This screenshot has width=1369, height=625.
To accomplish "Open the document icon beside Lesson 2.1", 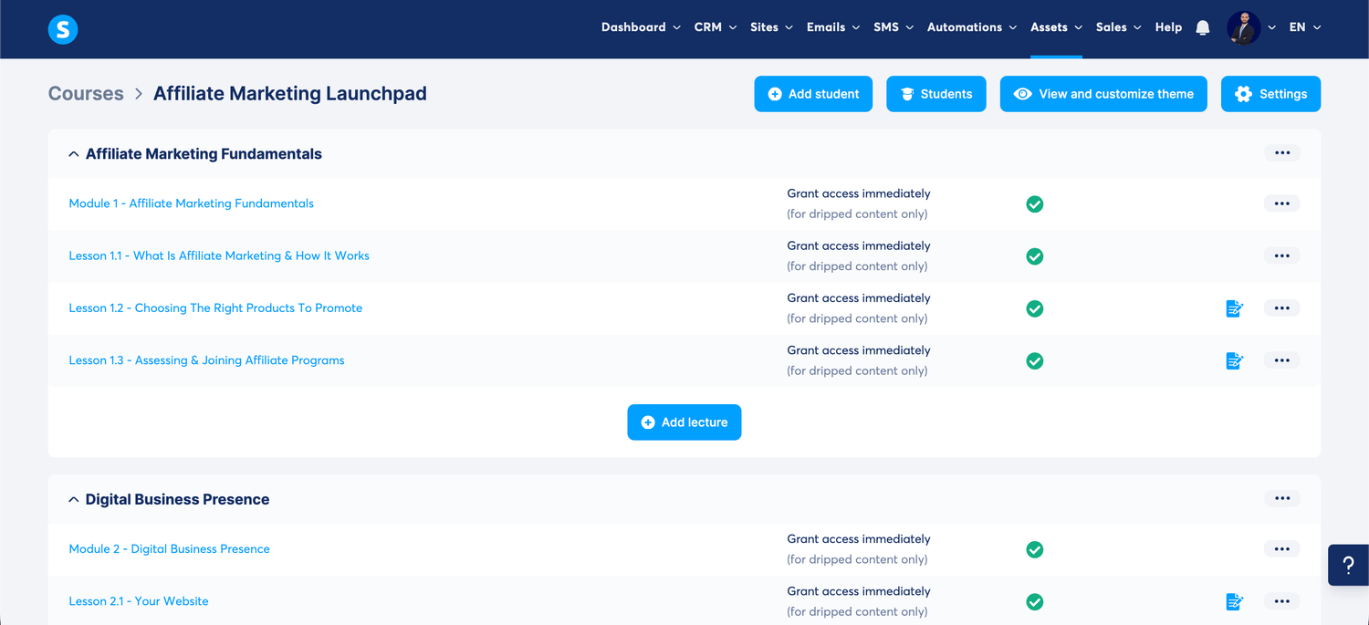I will click(x=1235, y=601).
